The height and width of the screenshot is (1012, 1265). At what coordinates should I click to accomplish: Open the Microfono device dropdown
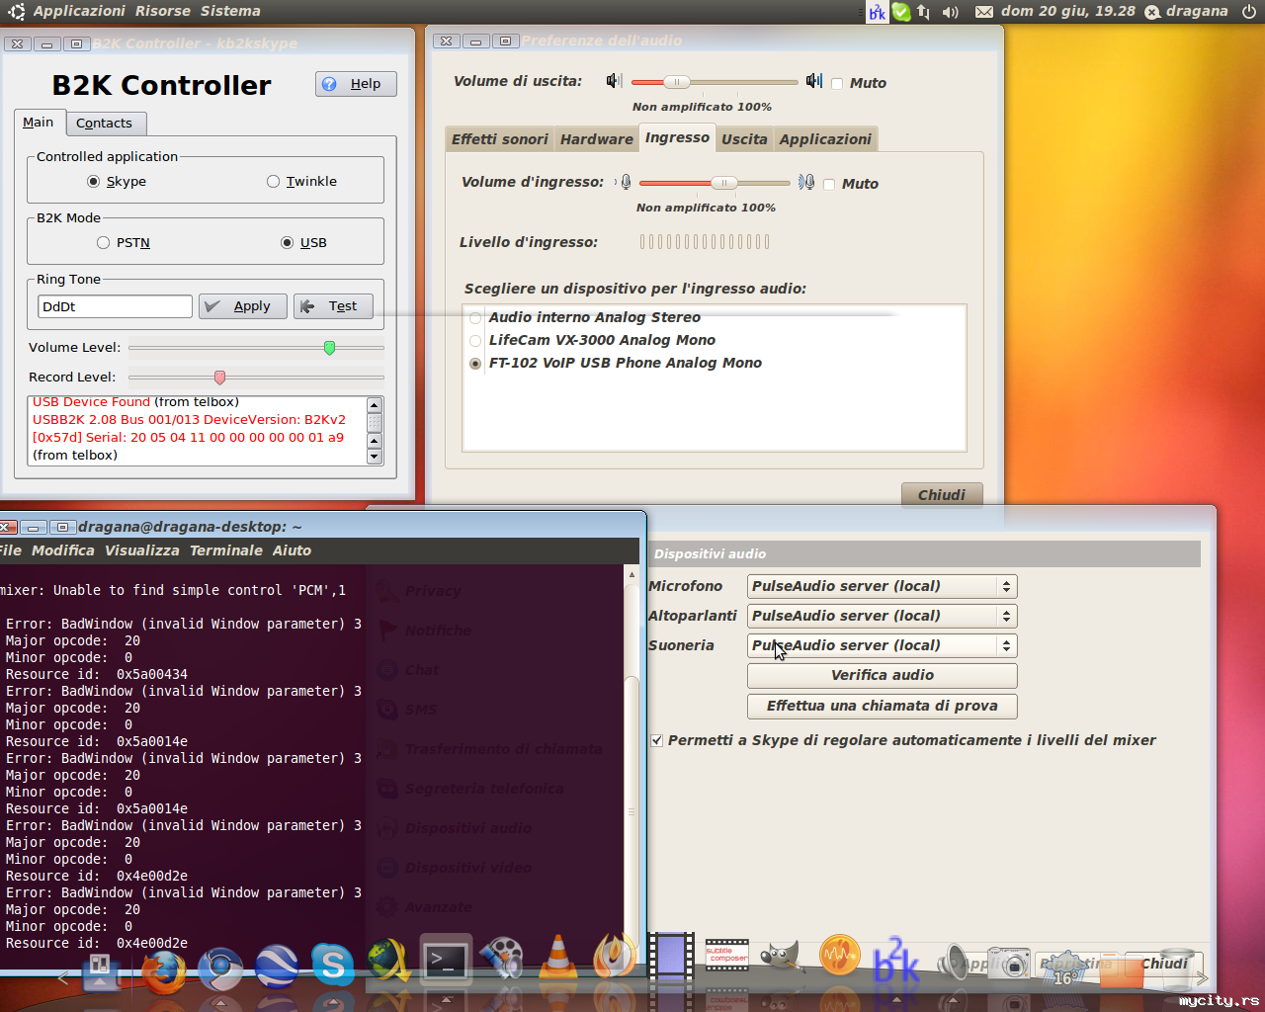[883, 587]
